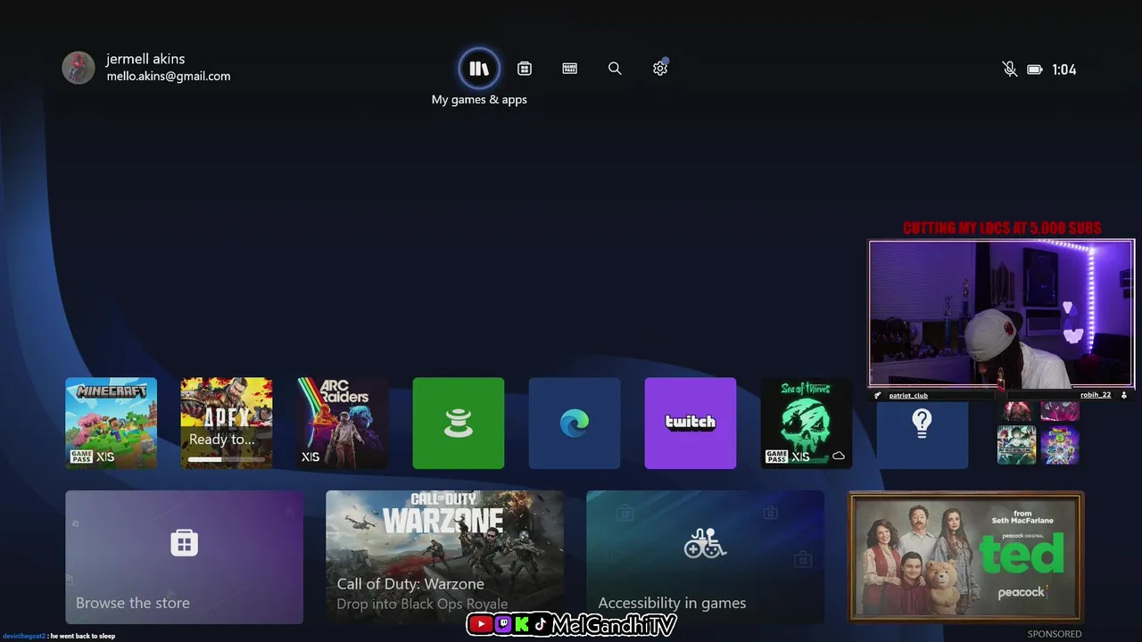Click the jermell akins name label

pos(145,59)
